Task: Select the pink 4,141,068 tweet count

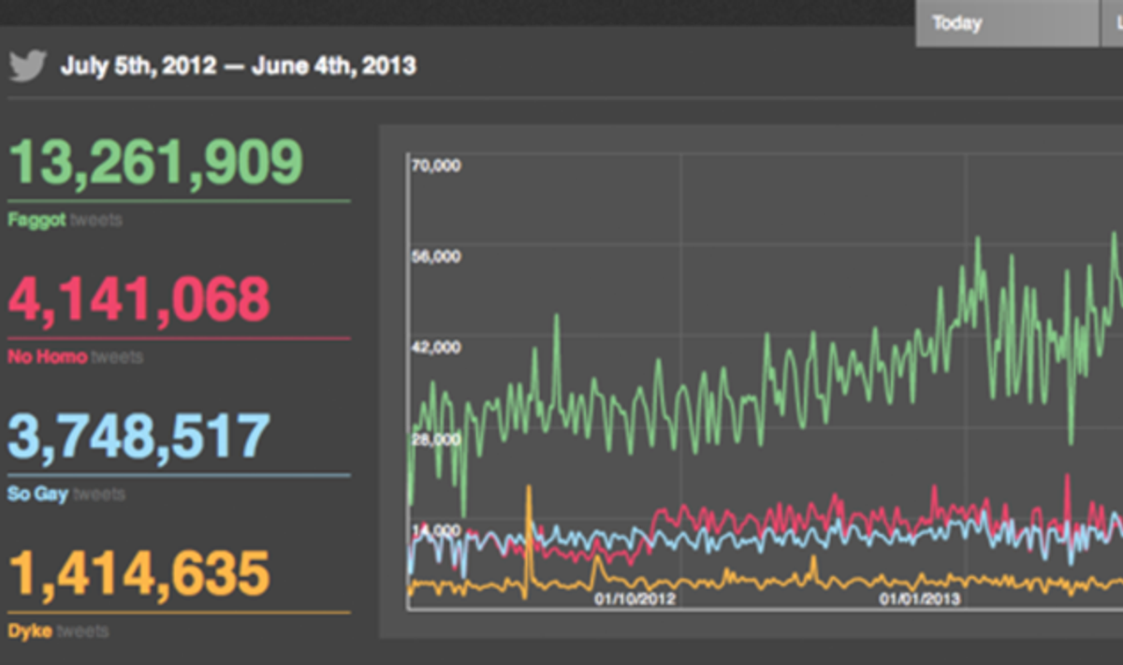Action: (139, 299)
